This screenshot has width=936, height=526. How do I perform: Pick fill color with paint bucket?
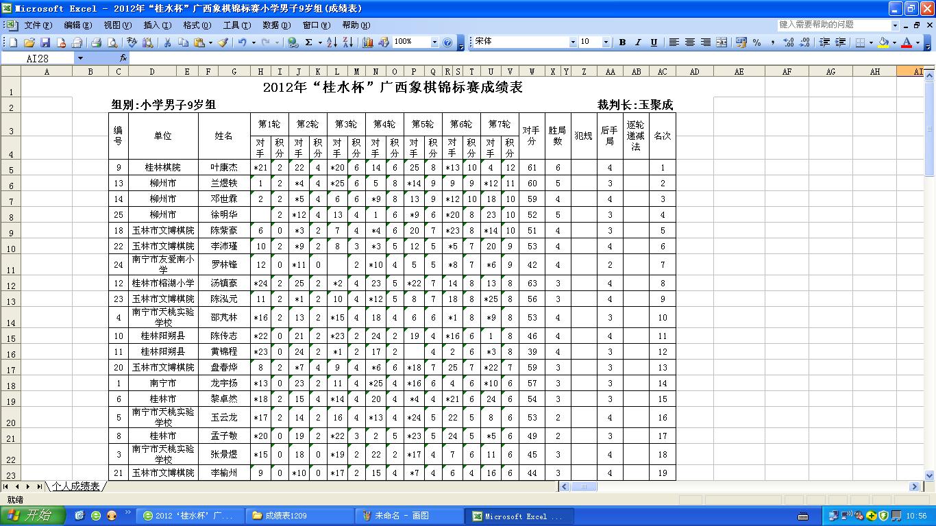pos(883,42)
